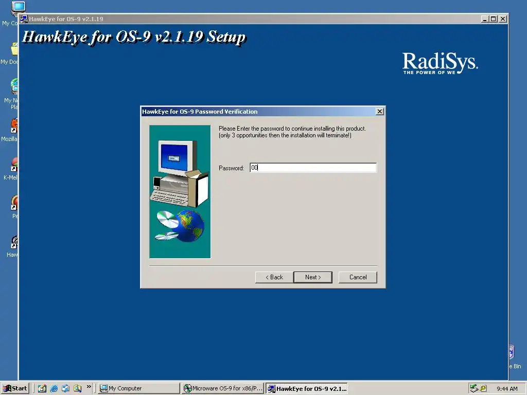Click the safely remove hardware tray icon
The image size is (527, 395).
[x=473, y=388]
